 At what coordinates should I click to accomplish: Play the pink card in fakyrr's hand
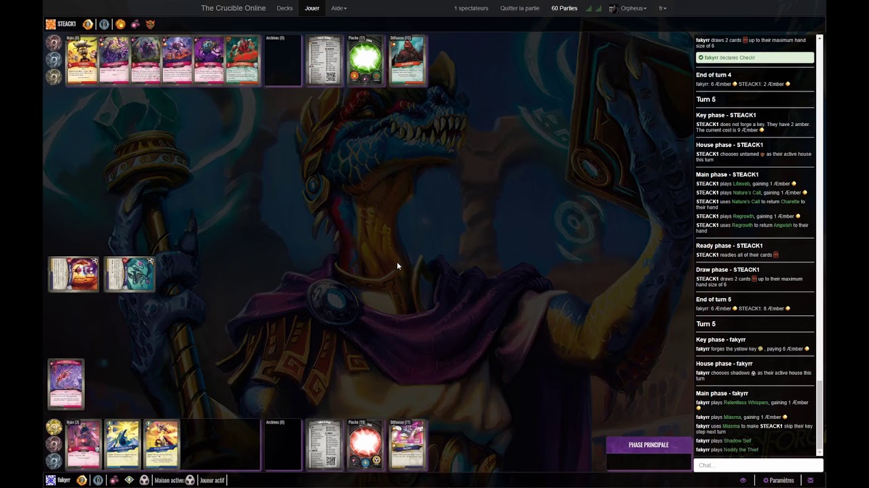coord(83,445)
